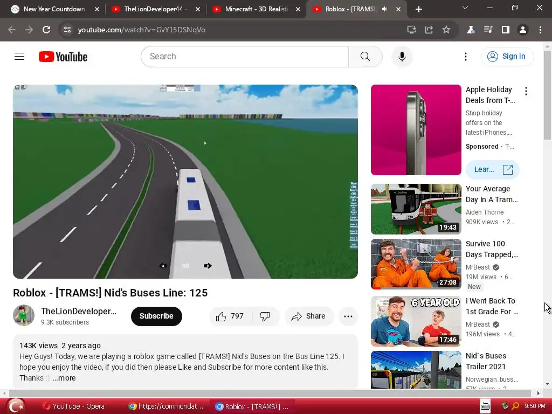Go back to the previous page

pos(12,30)
